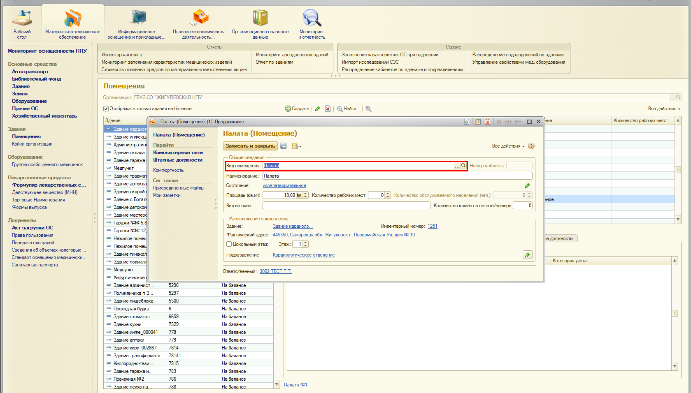Open Все действия dropdown inside the dialog
The width and height of the screenshot is (691, 393).
(508, 146)
